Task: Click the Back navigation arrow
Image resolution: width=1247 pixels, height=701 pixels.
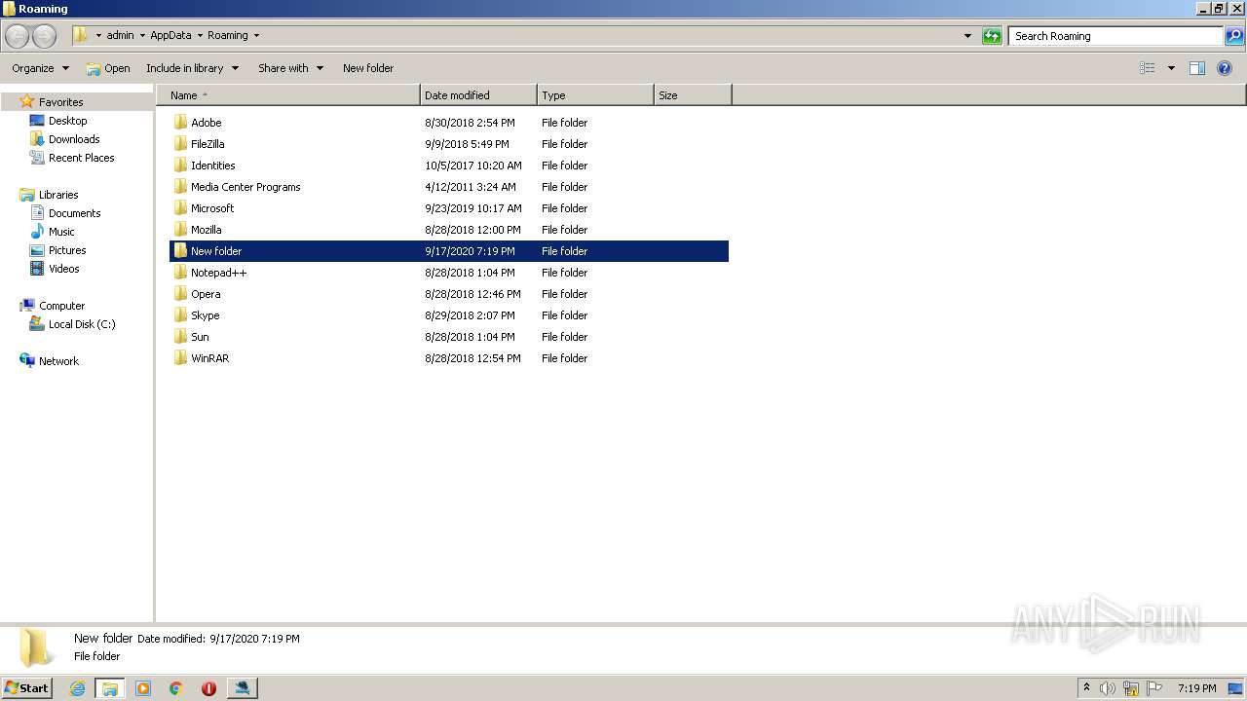Action: (17, 36)
